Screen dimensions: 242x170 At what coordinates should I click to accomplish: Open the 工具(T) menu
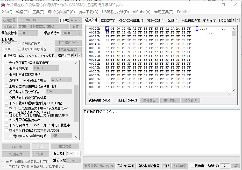(x=38, y=12)
